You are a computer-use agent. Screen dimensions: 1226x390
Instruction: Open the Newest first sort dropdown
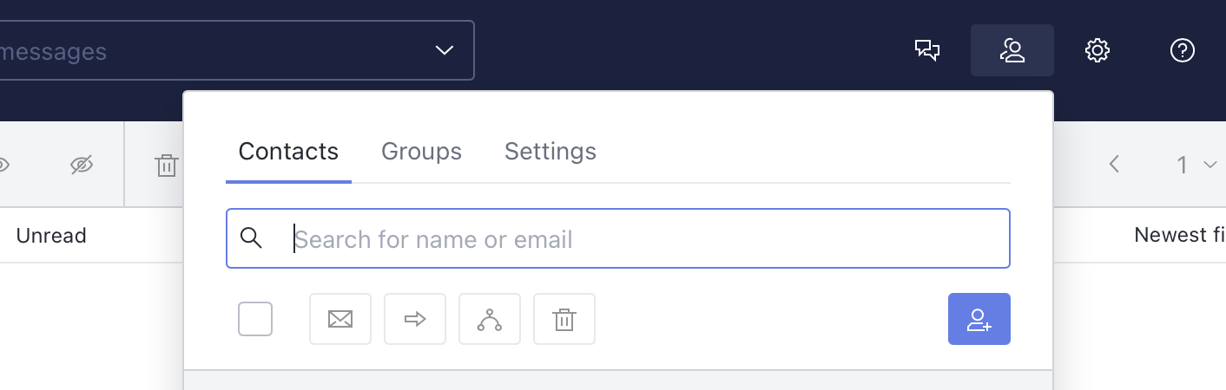(1180, 235)
